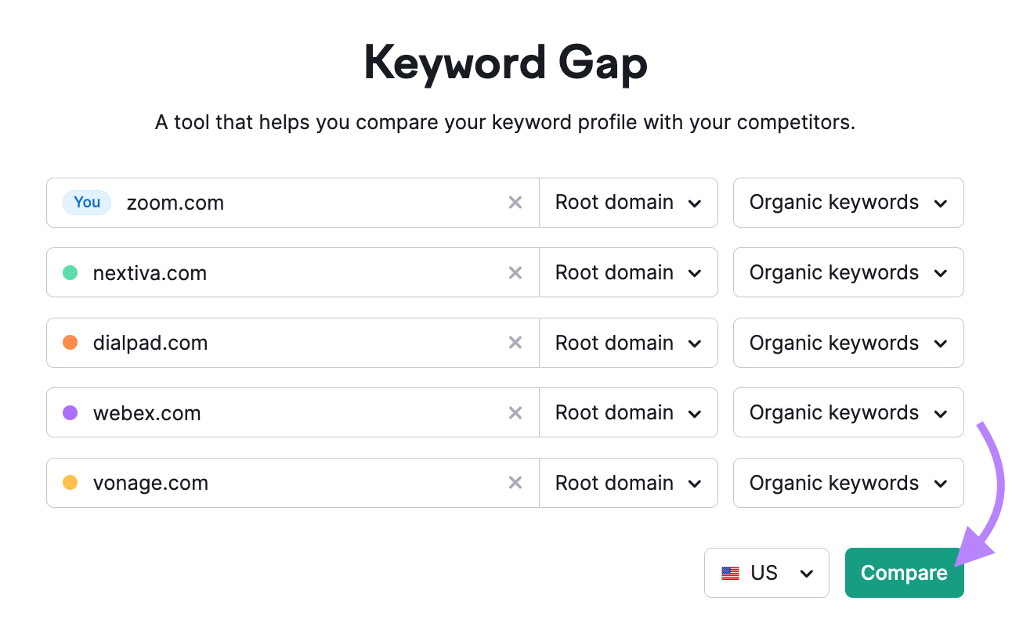Viewport: 1012px width, 626px height.
Task: Open the Root domain selector for vonage.com
Action: pos(627,483)
